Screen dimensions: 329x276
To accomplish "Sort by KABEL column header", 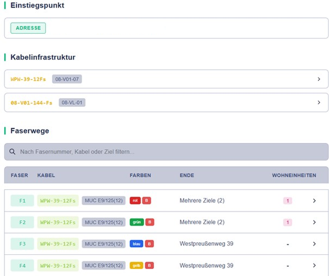I will click(46, 175).
